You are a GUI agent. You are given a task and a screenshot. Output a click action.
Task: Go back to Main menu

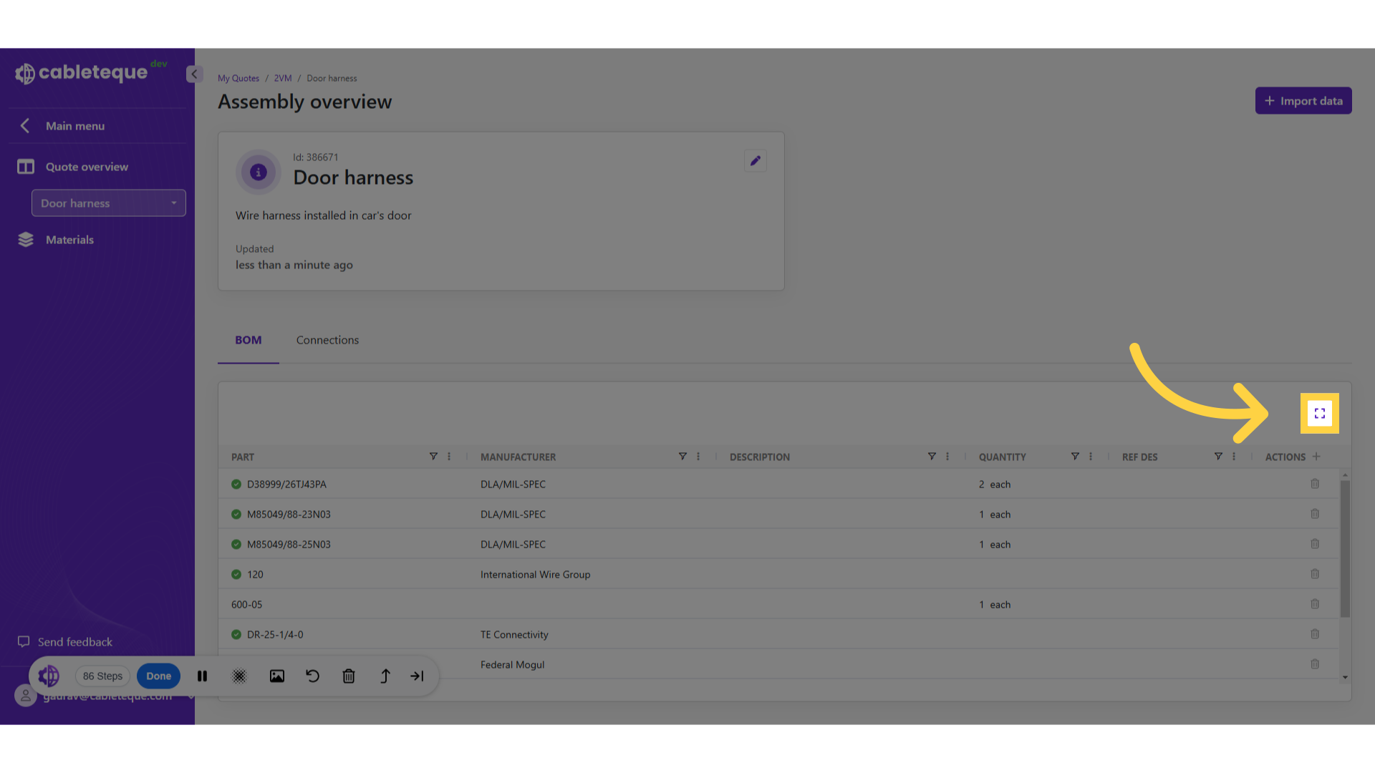[x=74, y=126]
